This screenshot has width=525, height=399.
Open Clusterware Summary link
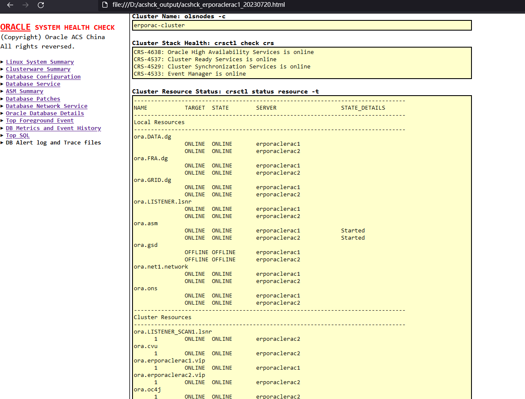(x=38, y=69)
